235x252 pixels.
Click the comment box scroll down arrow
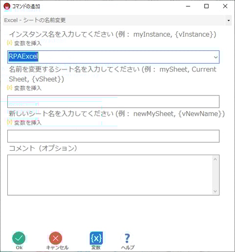215,191
